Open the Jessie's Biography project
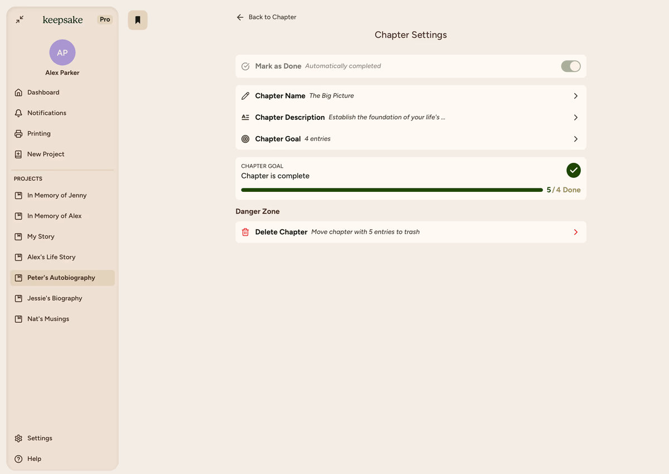 pyautogui.click(x=55, y=298)
